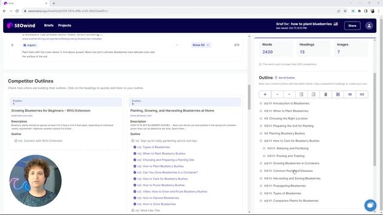Select the Brief browser tab
383x215 pixels.
(26, 4)
